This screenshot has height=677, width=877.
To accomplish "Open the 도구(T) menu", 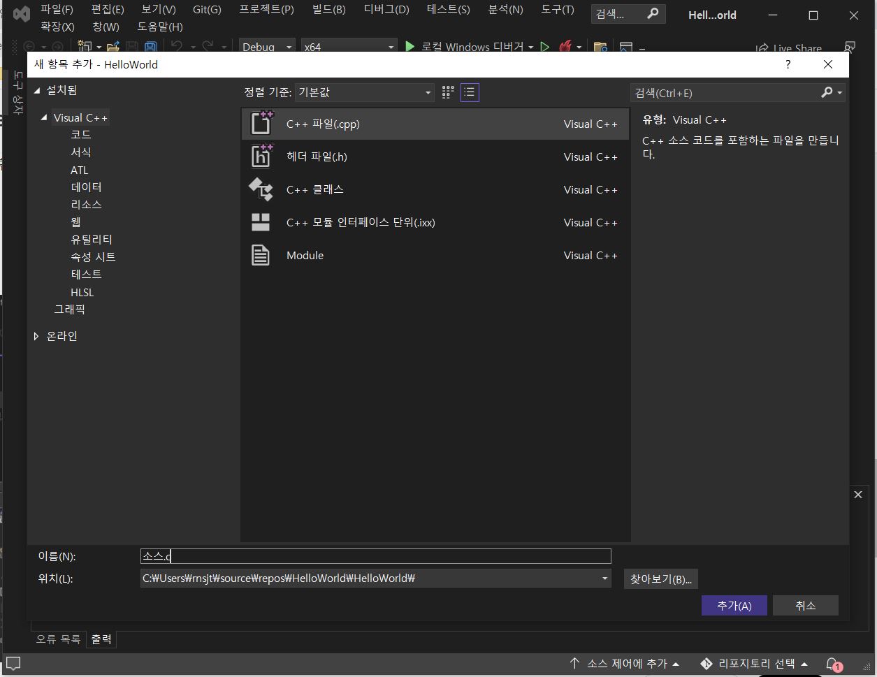I will [558, 9].
